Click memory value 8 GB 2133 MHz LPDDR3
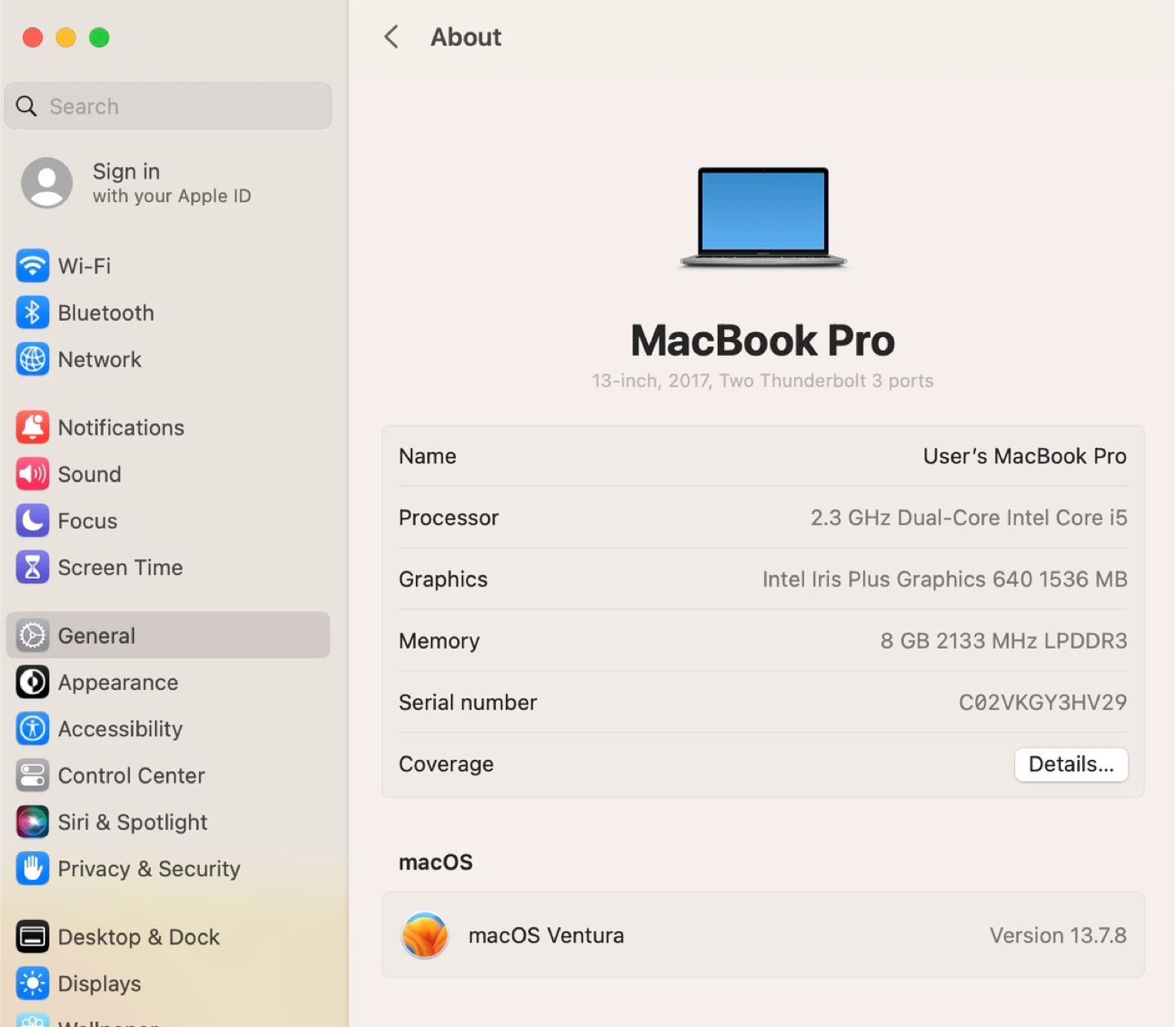The width and height of the screenshot is (1175, 1027). click(1004, 641)
